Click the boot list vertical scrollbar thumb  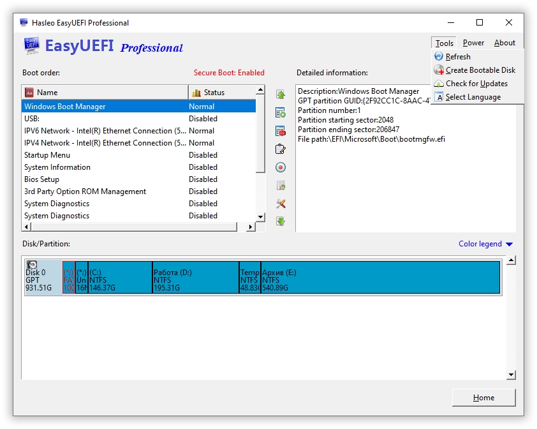click(260, 133)
